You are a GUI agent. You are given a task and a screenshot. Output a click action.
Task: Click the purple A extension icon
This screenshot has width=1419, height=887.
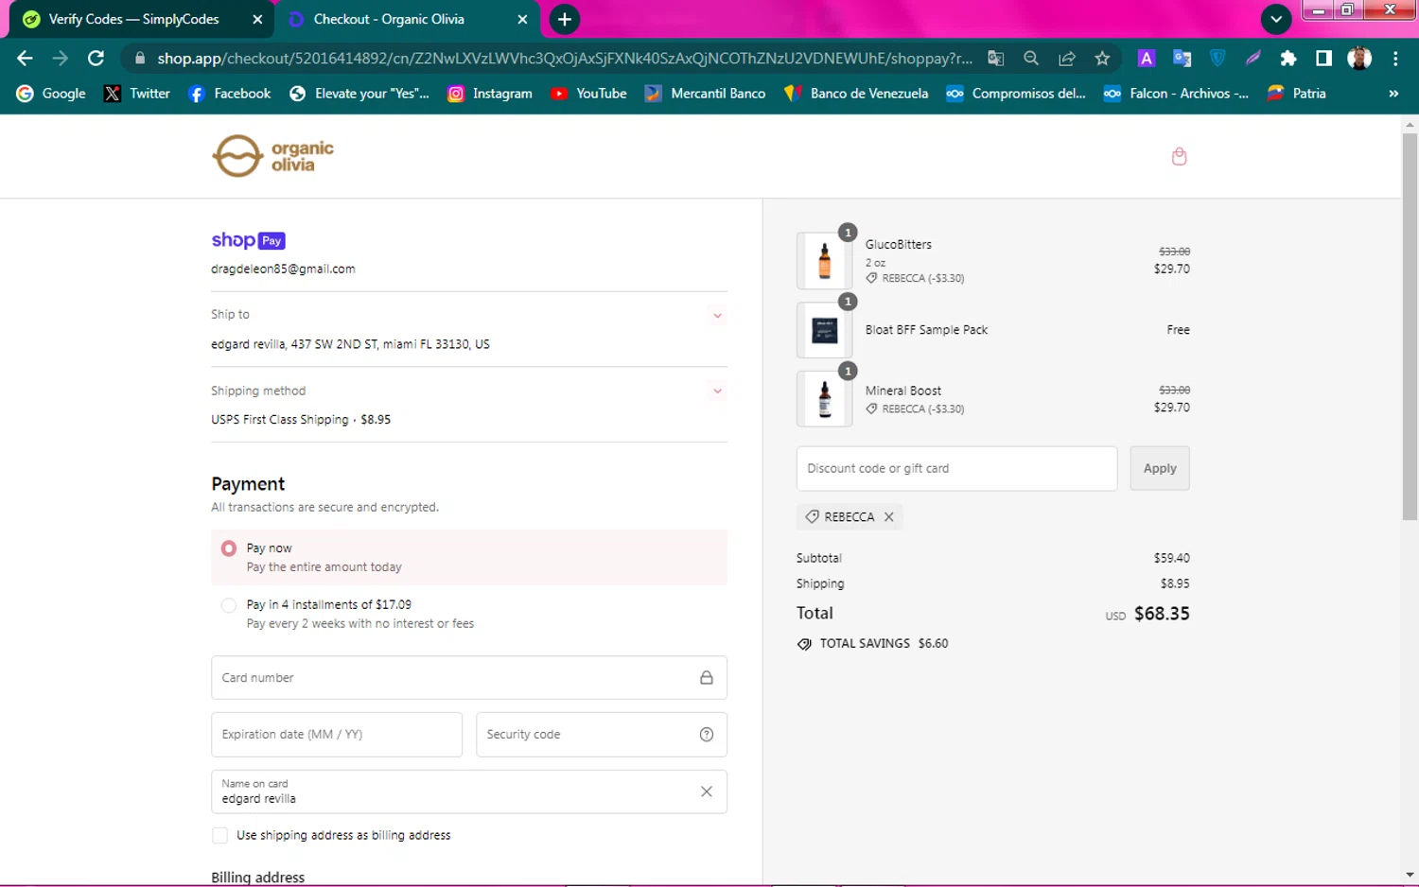point(1147,59)
